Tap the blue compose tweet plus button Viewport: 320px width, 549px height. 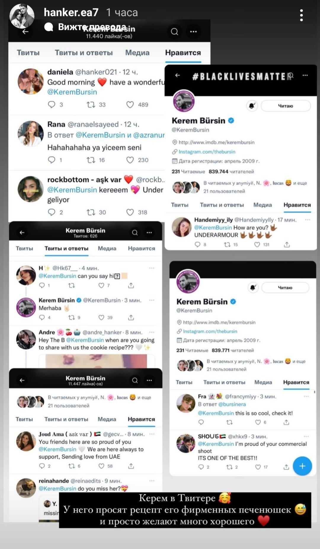pos(302,466)
